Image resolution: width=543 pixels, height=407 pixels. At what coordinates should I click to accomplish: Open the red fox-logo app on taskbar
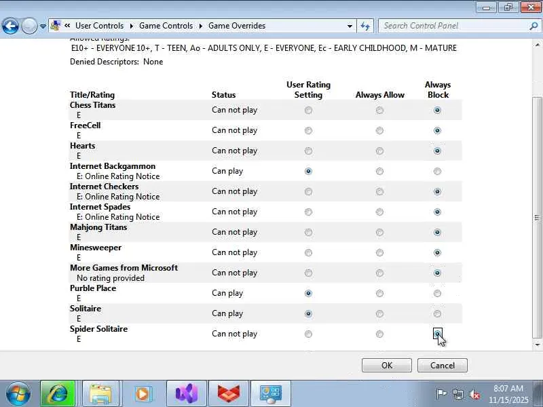229,394
